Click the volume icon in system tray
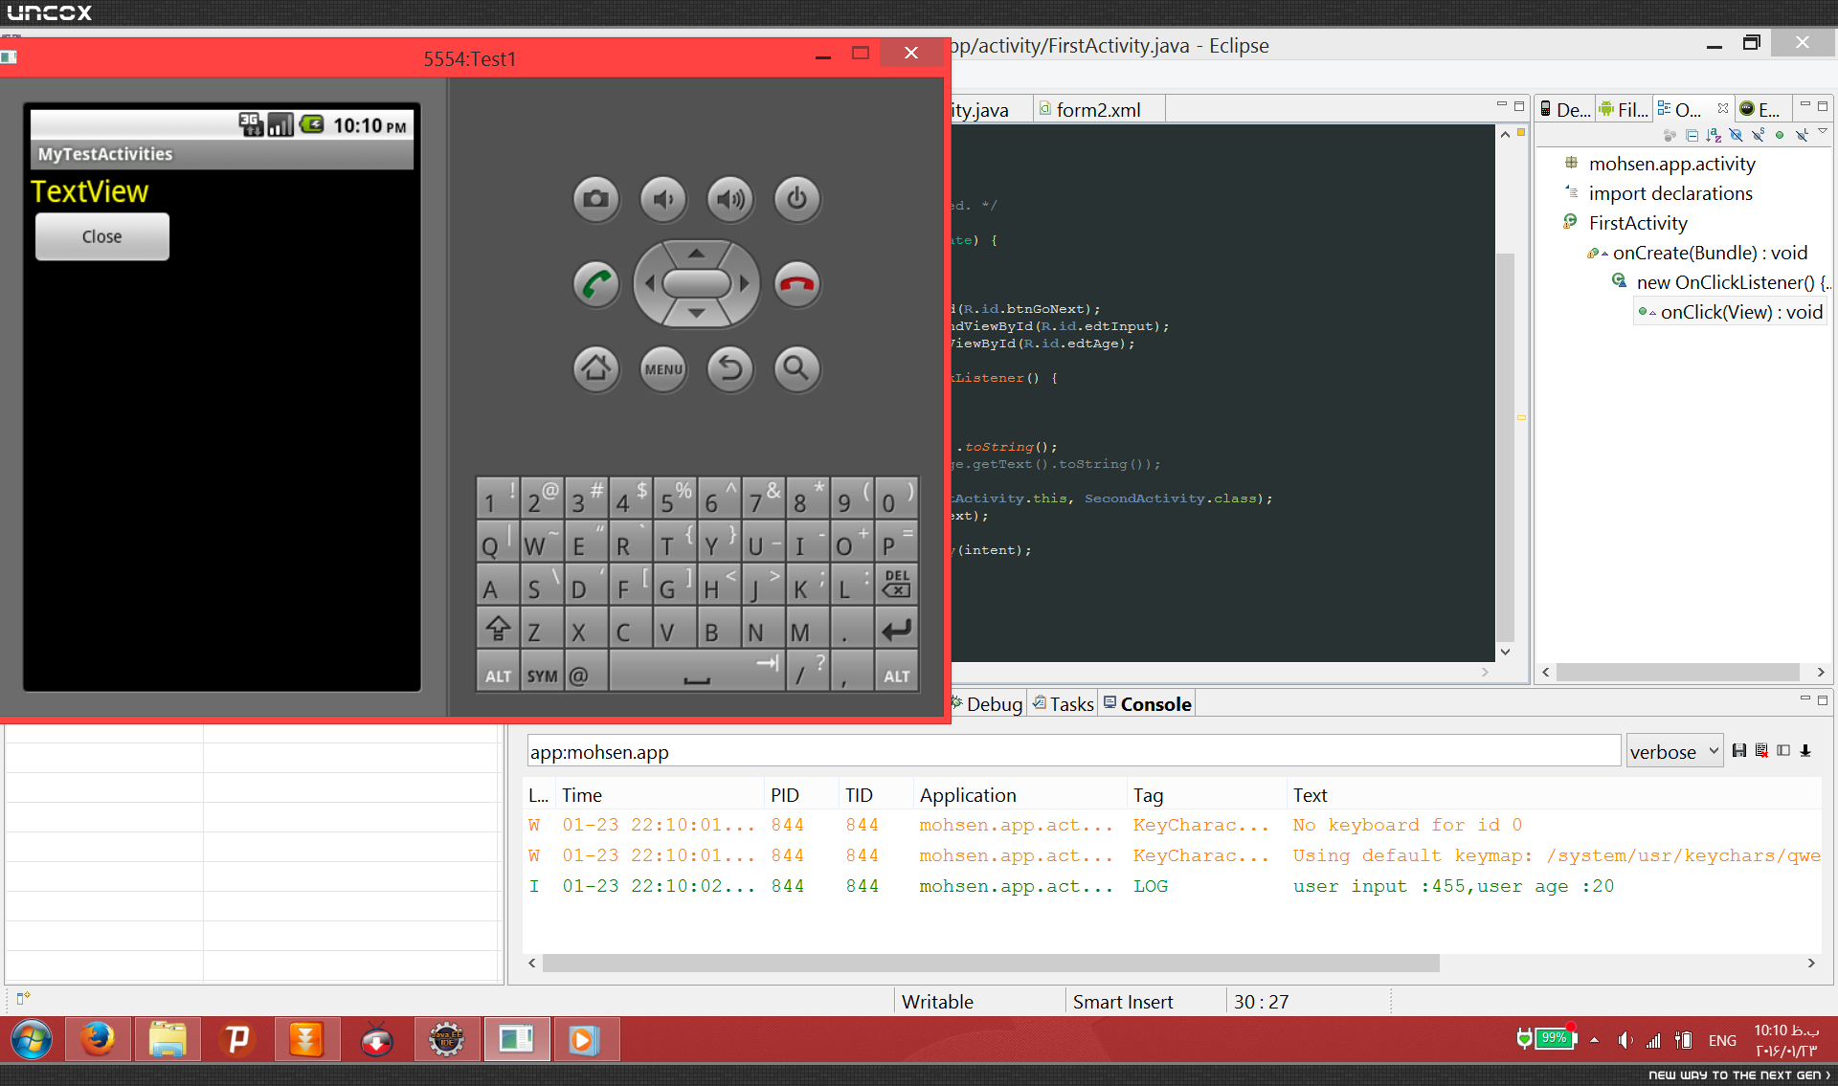 1625,1040
